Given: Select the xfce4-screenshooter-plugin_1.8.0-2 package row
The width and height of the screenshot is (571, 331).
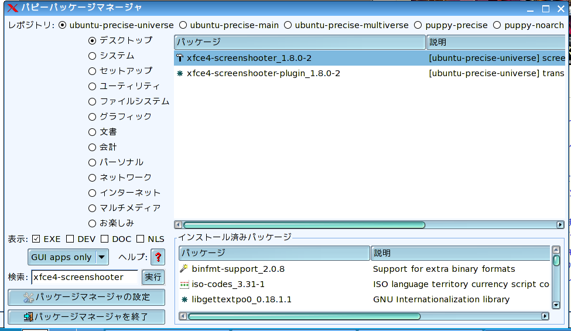Looking at the screenshot, I should pyautogui.click(x=370, y=73).
